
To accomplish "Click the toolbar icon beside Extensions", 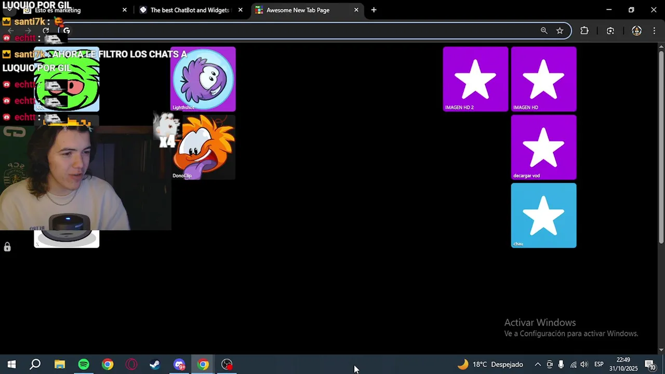I will coord(610,31).
